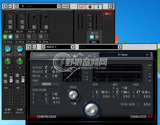Viewport: 160px width, 125px height.
Task: Click ANLG 1 combo input jack icon
Action: [x=10, y=16]
